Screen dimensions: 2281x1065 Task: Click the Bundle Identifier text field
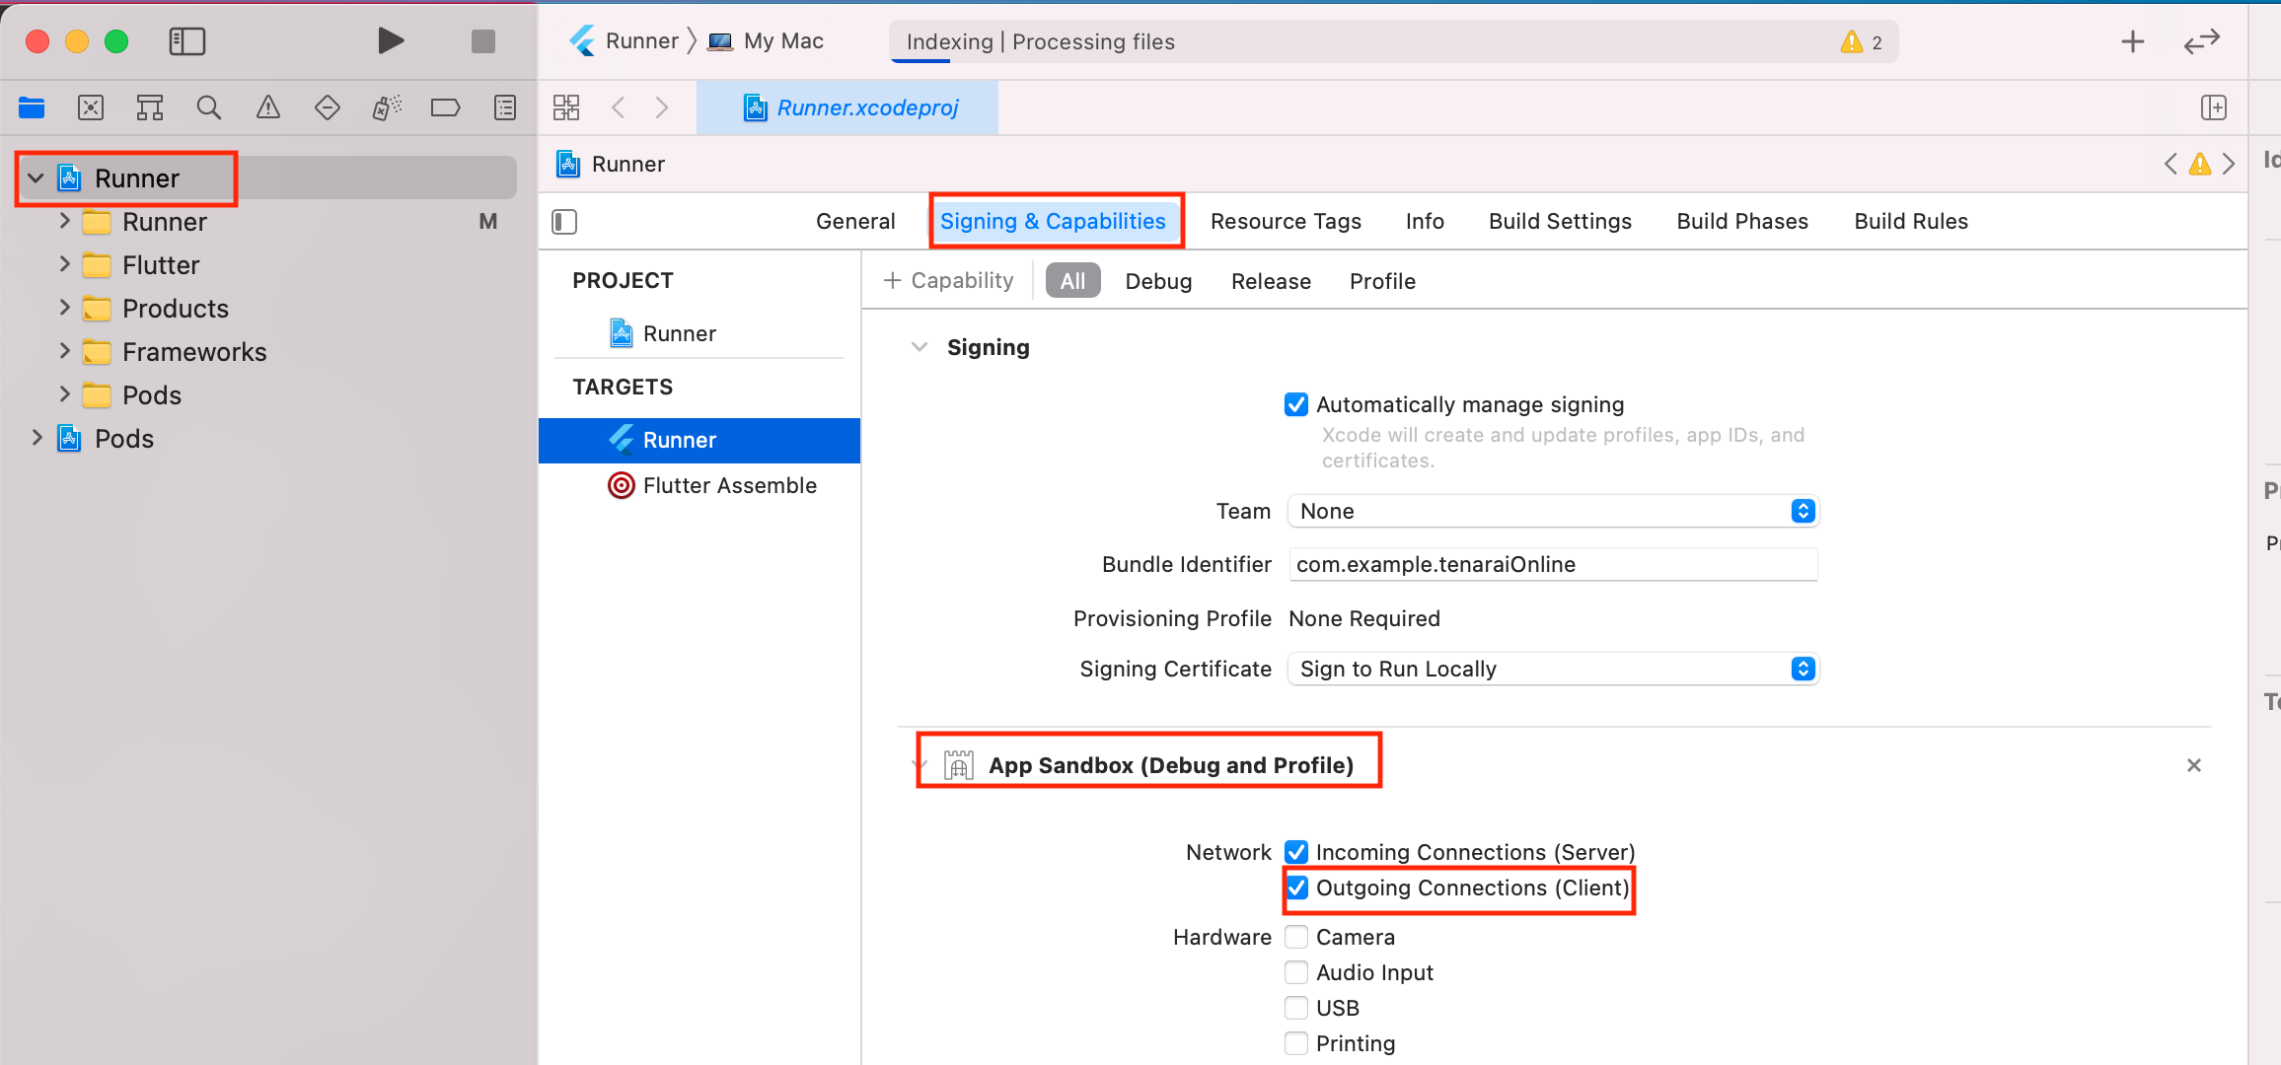click(1553, 564)
